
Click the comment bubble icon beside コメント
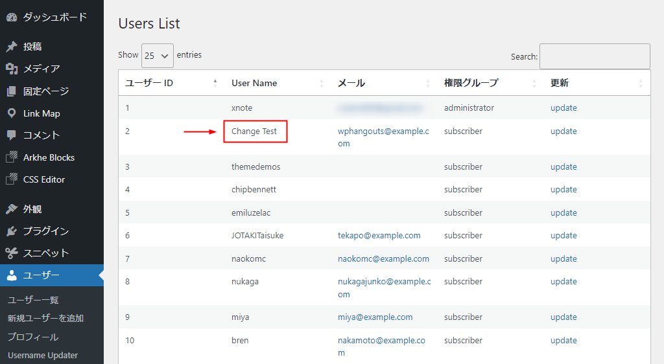12,135
